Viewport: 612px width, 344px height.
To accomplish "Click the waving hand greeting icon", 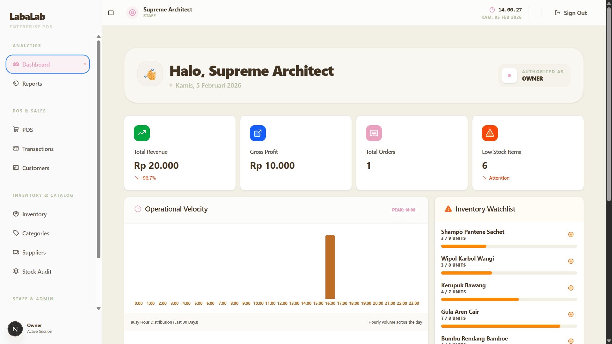I will 150,74.
